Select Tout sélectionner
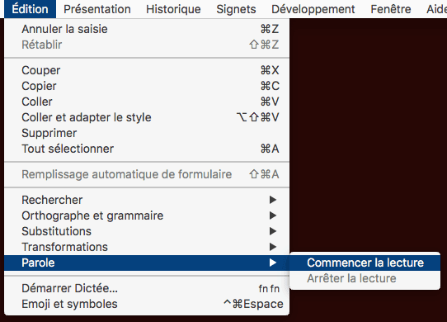Screen dimensions: 447x322 tap(147, 149)
